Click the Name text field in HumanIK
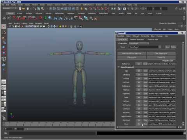This screenshot has width=187, height=140. 144,47
